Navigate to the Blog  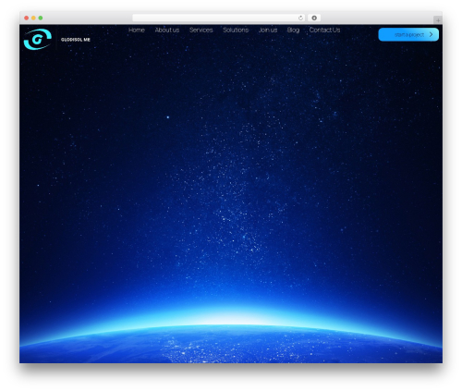[293, 30]
